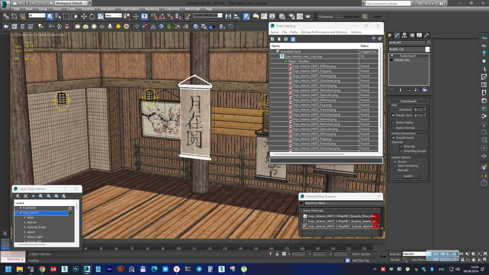
Task: Delete highlighted layer with X icon
Action: [25, 196]
